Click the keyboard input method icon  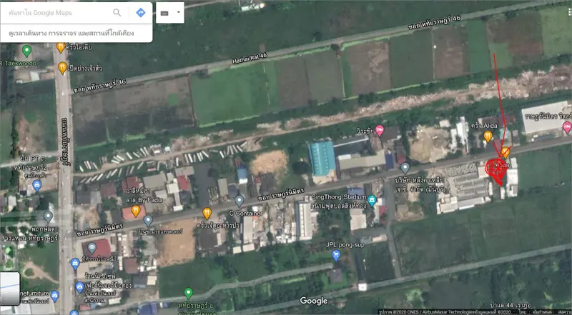[165, 13]
